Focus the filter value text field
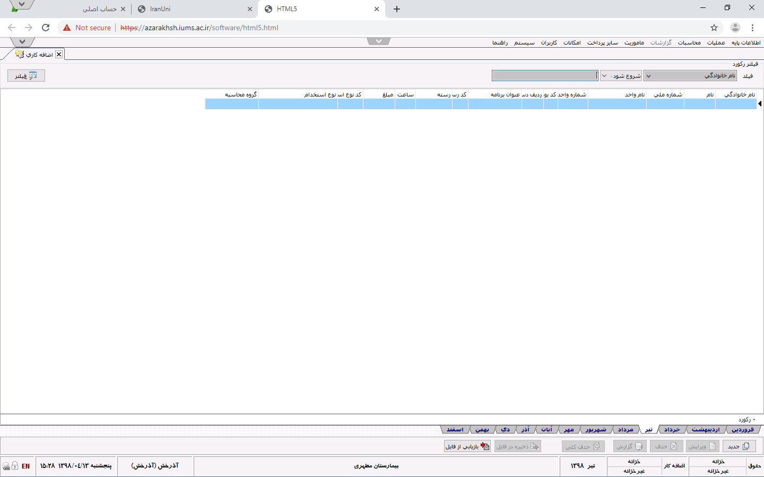The width and height of the screenshot is (764, 477). tap(545, 76)
